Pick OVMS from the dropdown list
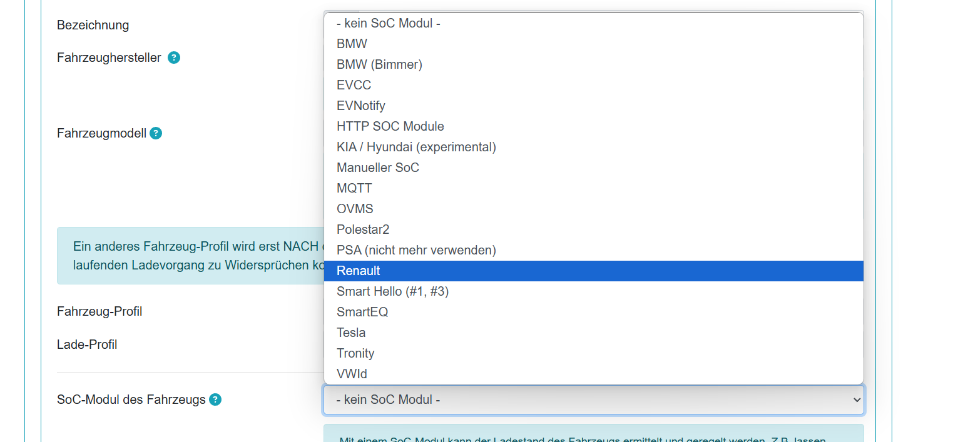The image size is (968, 442). point(594,209)
